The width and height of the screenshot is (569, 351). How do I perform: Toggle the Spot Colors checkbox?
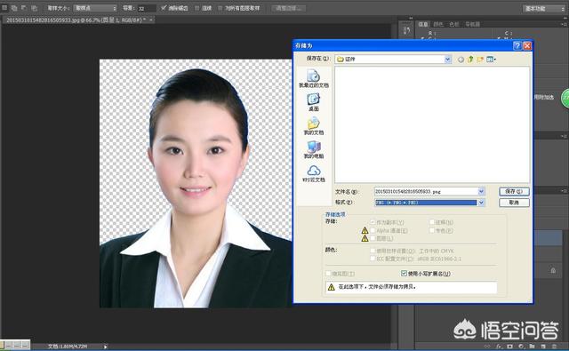432,230
